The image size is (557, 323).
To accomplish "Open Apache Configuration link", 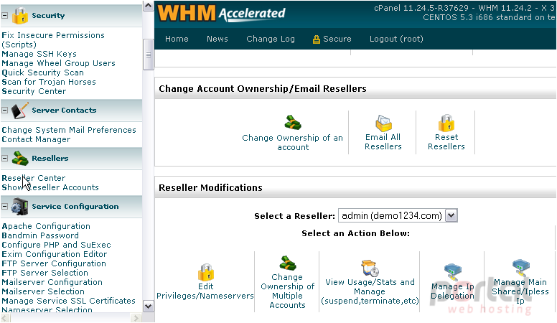I will [x=46, y=226].
